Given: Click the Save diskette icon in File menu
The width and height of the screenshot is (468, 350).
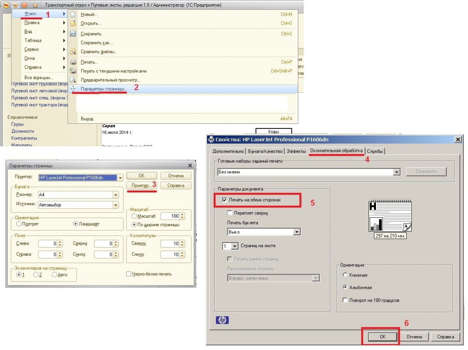Looking at the screenshot, I should [73, 34].
